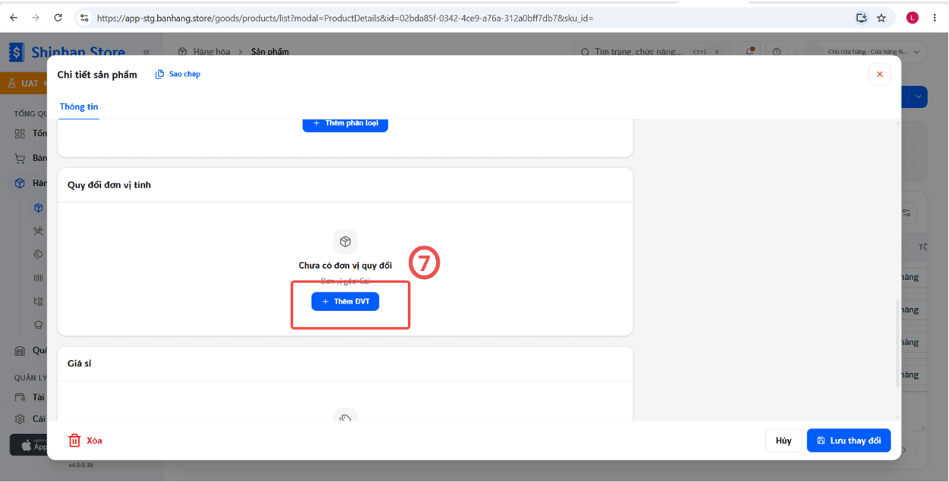Click the Sao chép link text
The height and width of the screenshot is (482, 949).
pos(185,74)
